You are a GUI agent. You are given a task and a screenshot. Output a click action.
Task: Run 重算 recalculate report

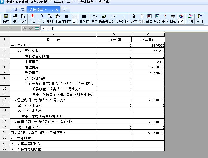pos(165,18)
